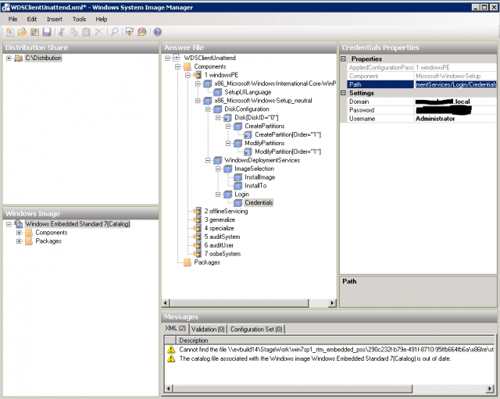Click the Delete X icon in the toolbar

click(x=98, y=32)
